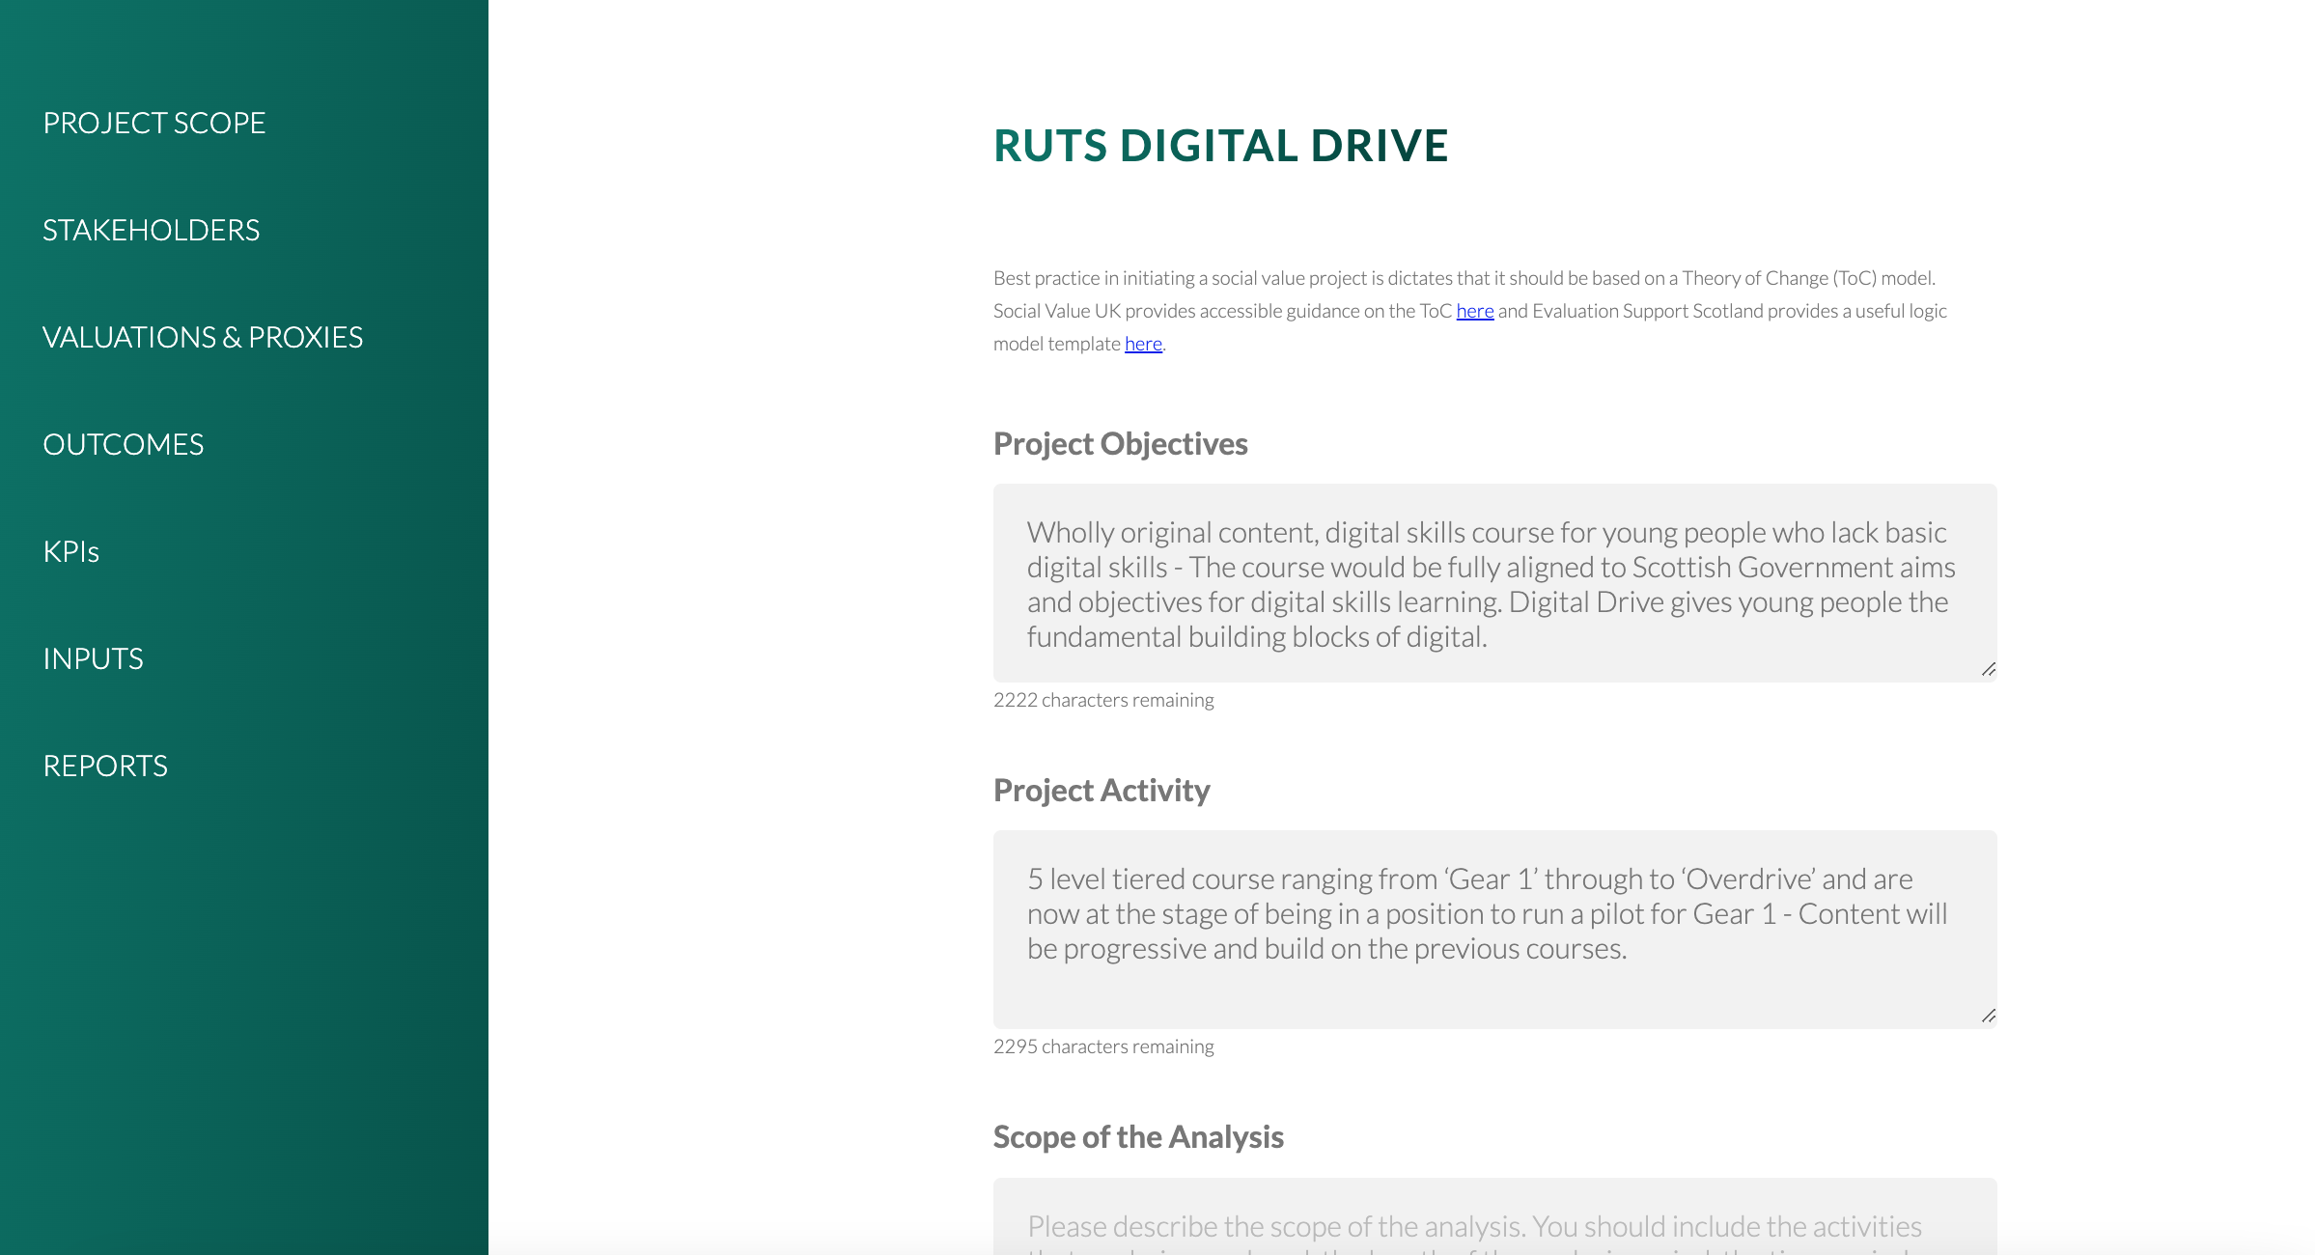This screenshot has height=1255, width=2315.
Task: View the Reports page
Action: (x=105, y=766)
